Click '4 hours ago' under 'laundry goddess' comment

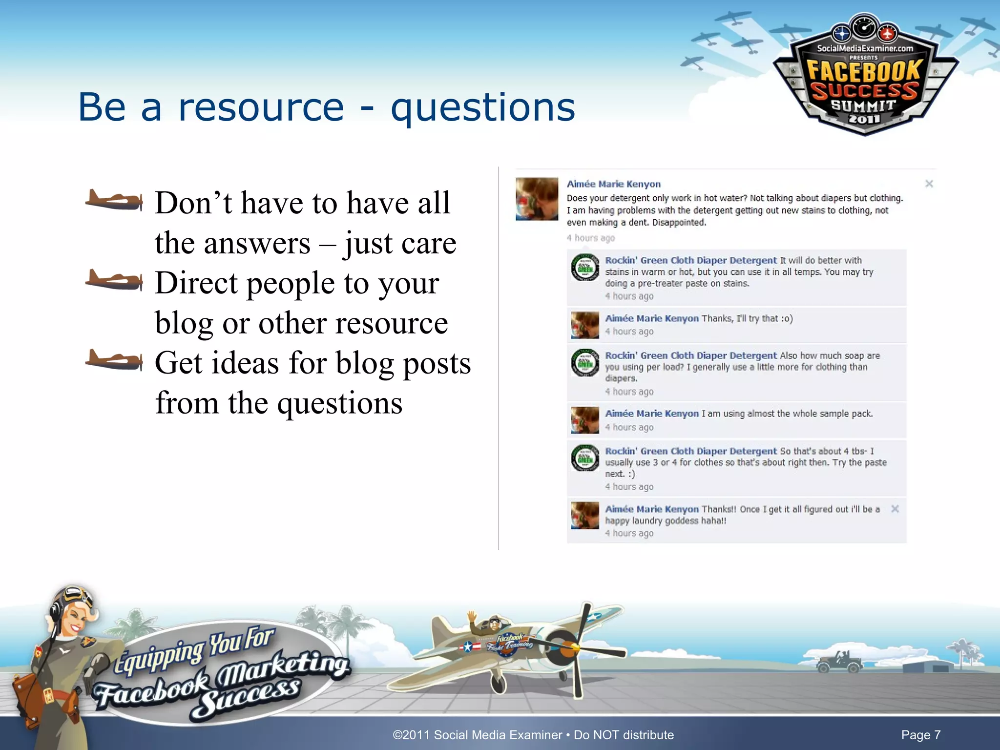[629, 533]
